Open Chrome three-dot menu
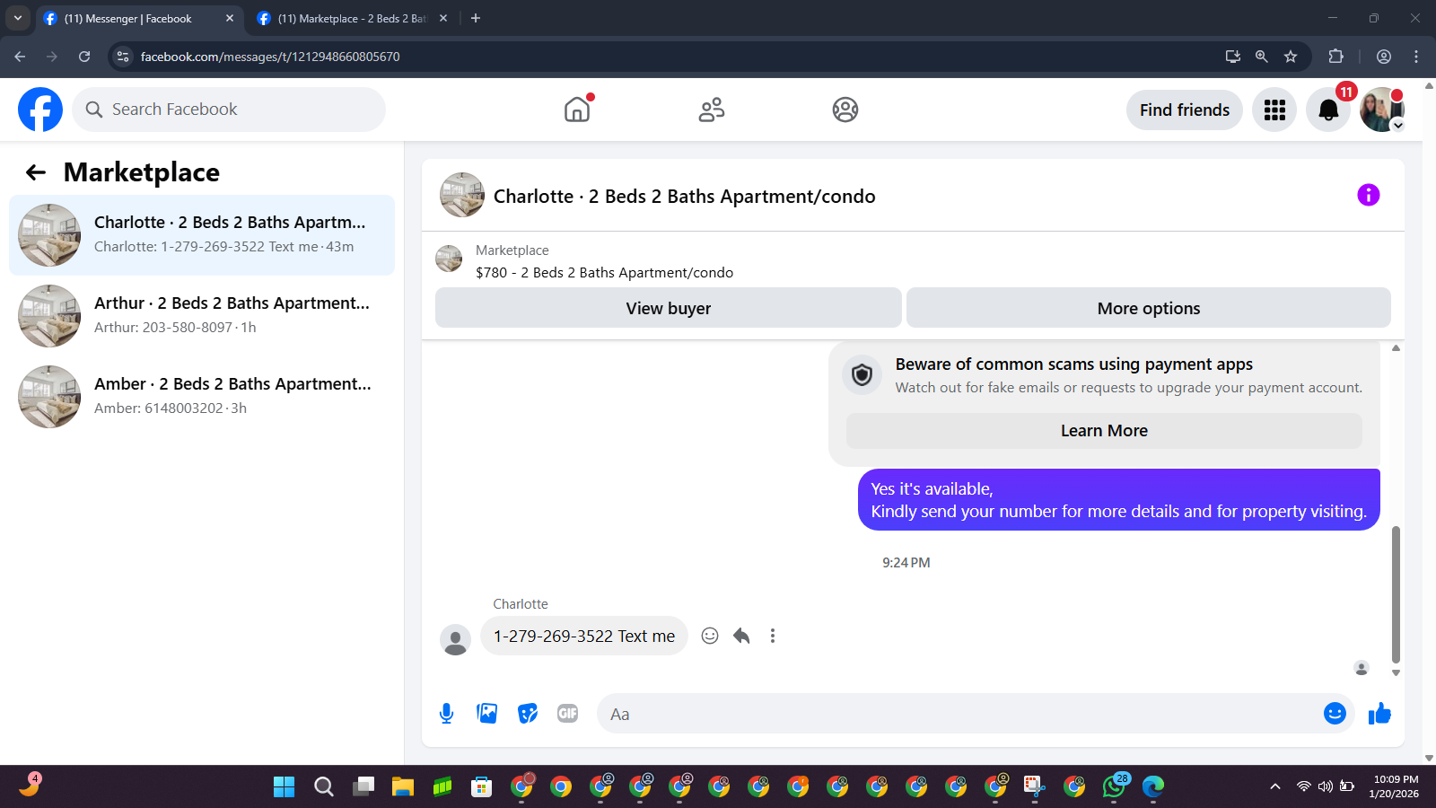The image size is (1436, 808). pos(1416,57)
